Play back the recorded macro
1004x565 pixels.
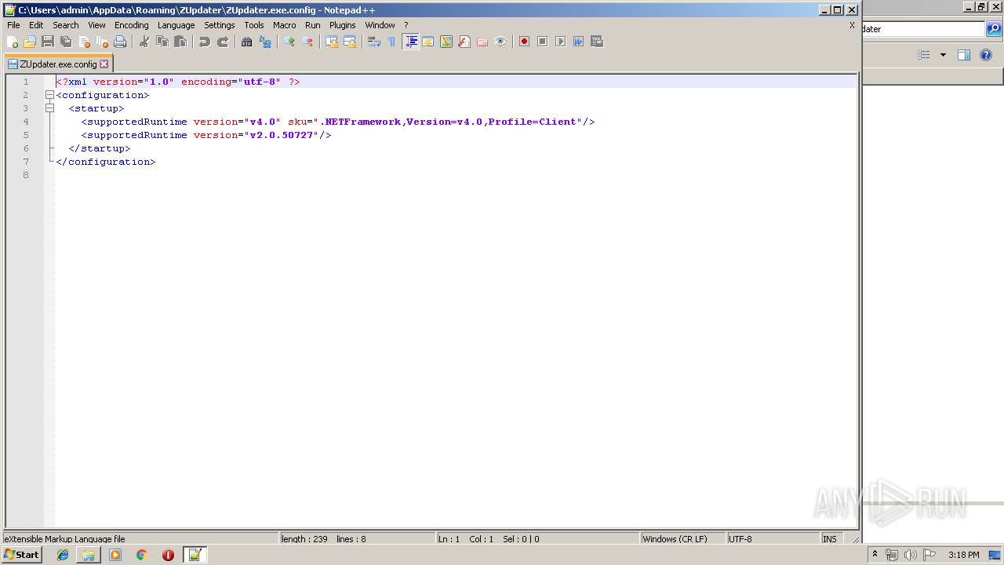pyautogui.click(x=561, y=42)
